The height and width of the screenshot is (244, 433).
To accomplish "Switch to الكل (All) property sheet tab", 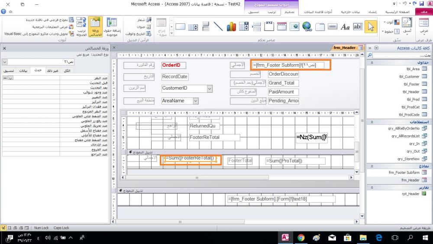I will (x=67, y=71).
